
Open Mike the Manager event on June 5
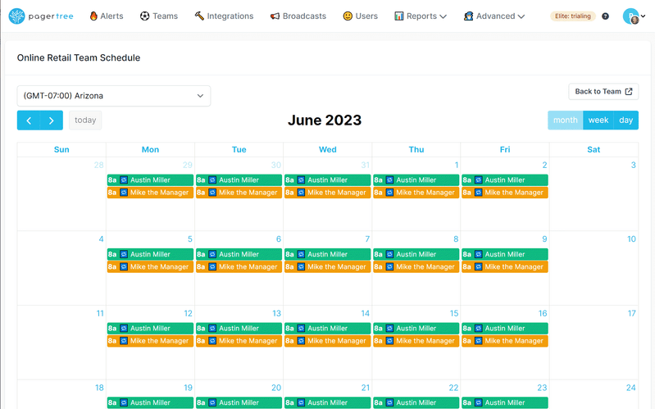pyautogui.click(x=150, y=267)
